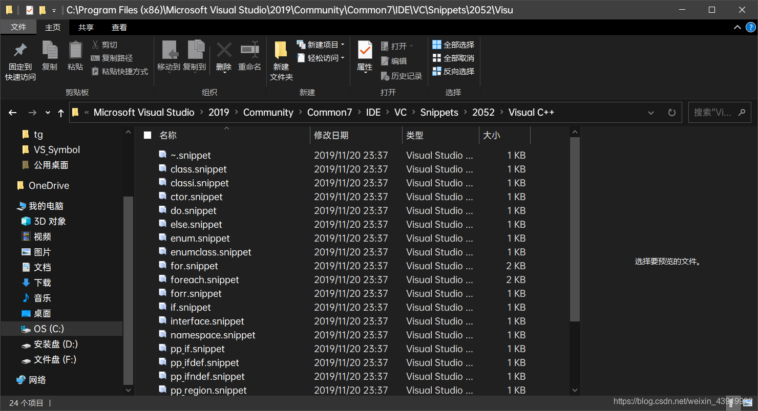
Task: Toggle select-all checkbox in header
Action: (148, 135)
